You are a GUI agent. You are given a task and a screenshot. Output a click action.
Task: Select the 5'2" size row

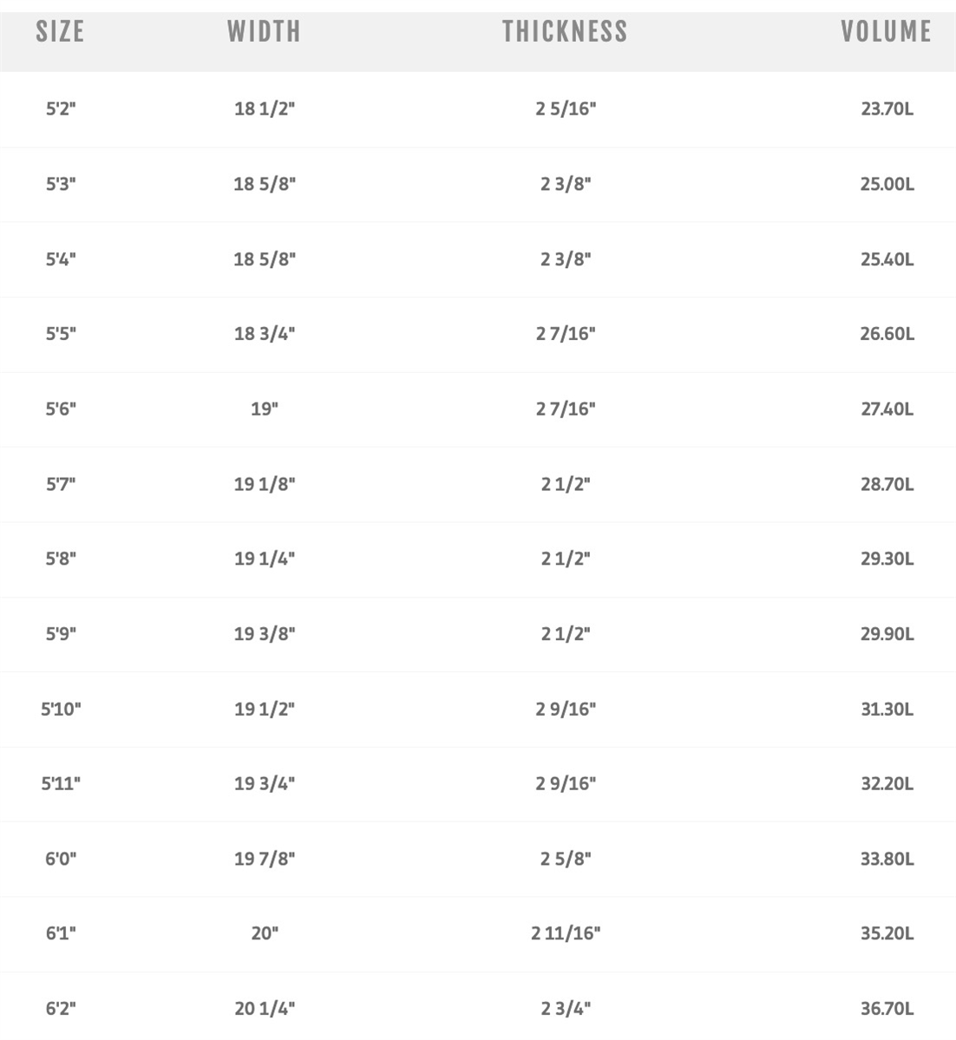coord(478,108)
